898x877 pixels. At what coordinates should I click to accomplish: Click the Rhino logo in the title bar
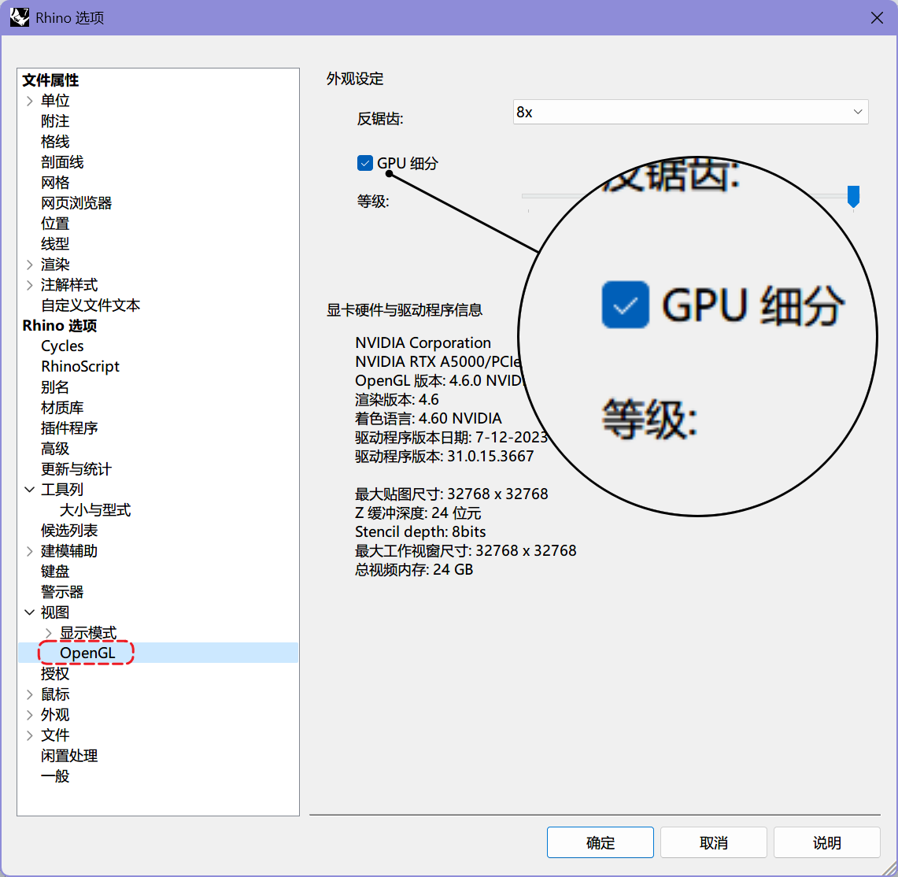pos(20,17)
